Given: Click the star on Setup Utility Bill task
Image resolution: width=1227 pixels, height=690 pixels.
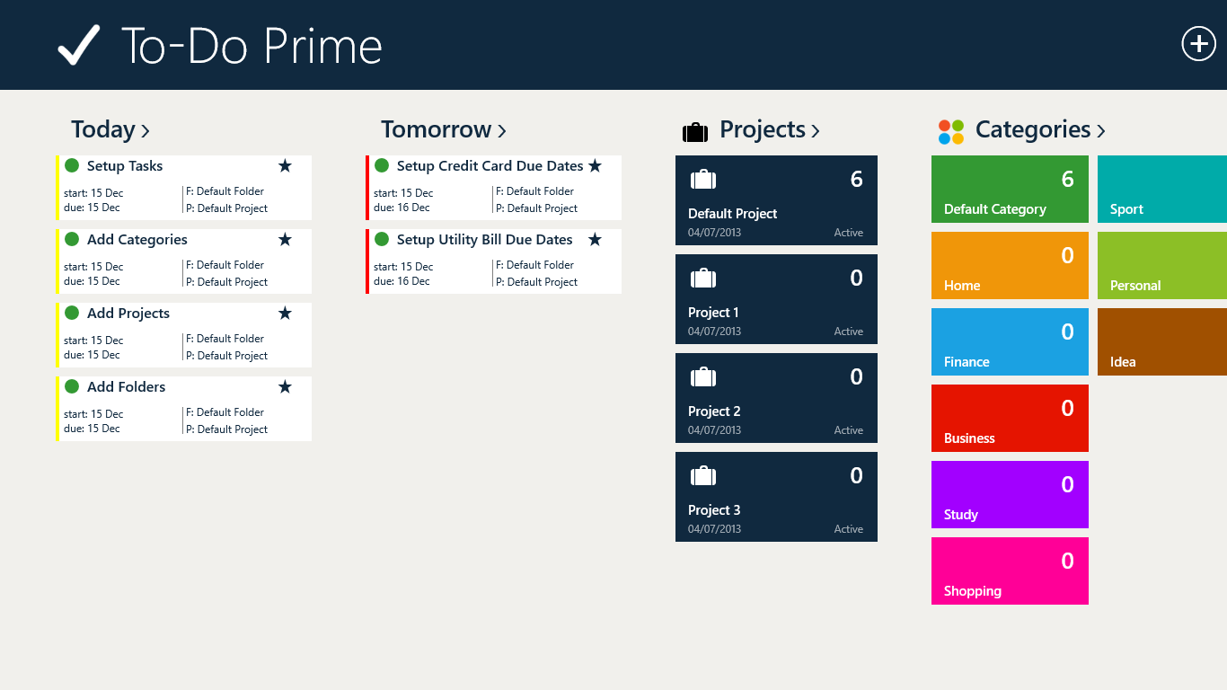Looking at the screenshot, I should click(595, 240).
